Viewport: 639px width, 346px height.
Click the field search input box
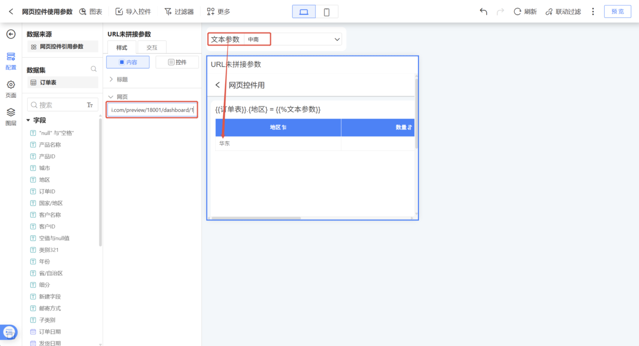pyautogui.click(x=57, y=105)
